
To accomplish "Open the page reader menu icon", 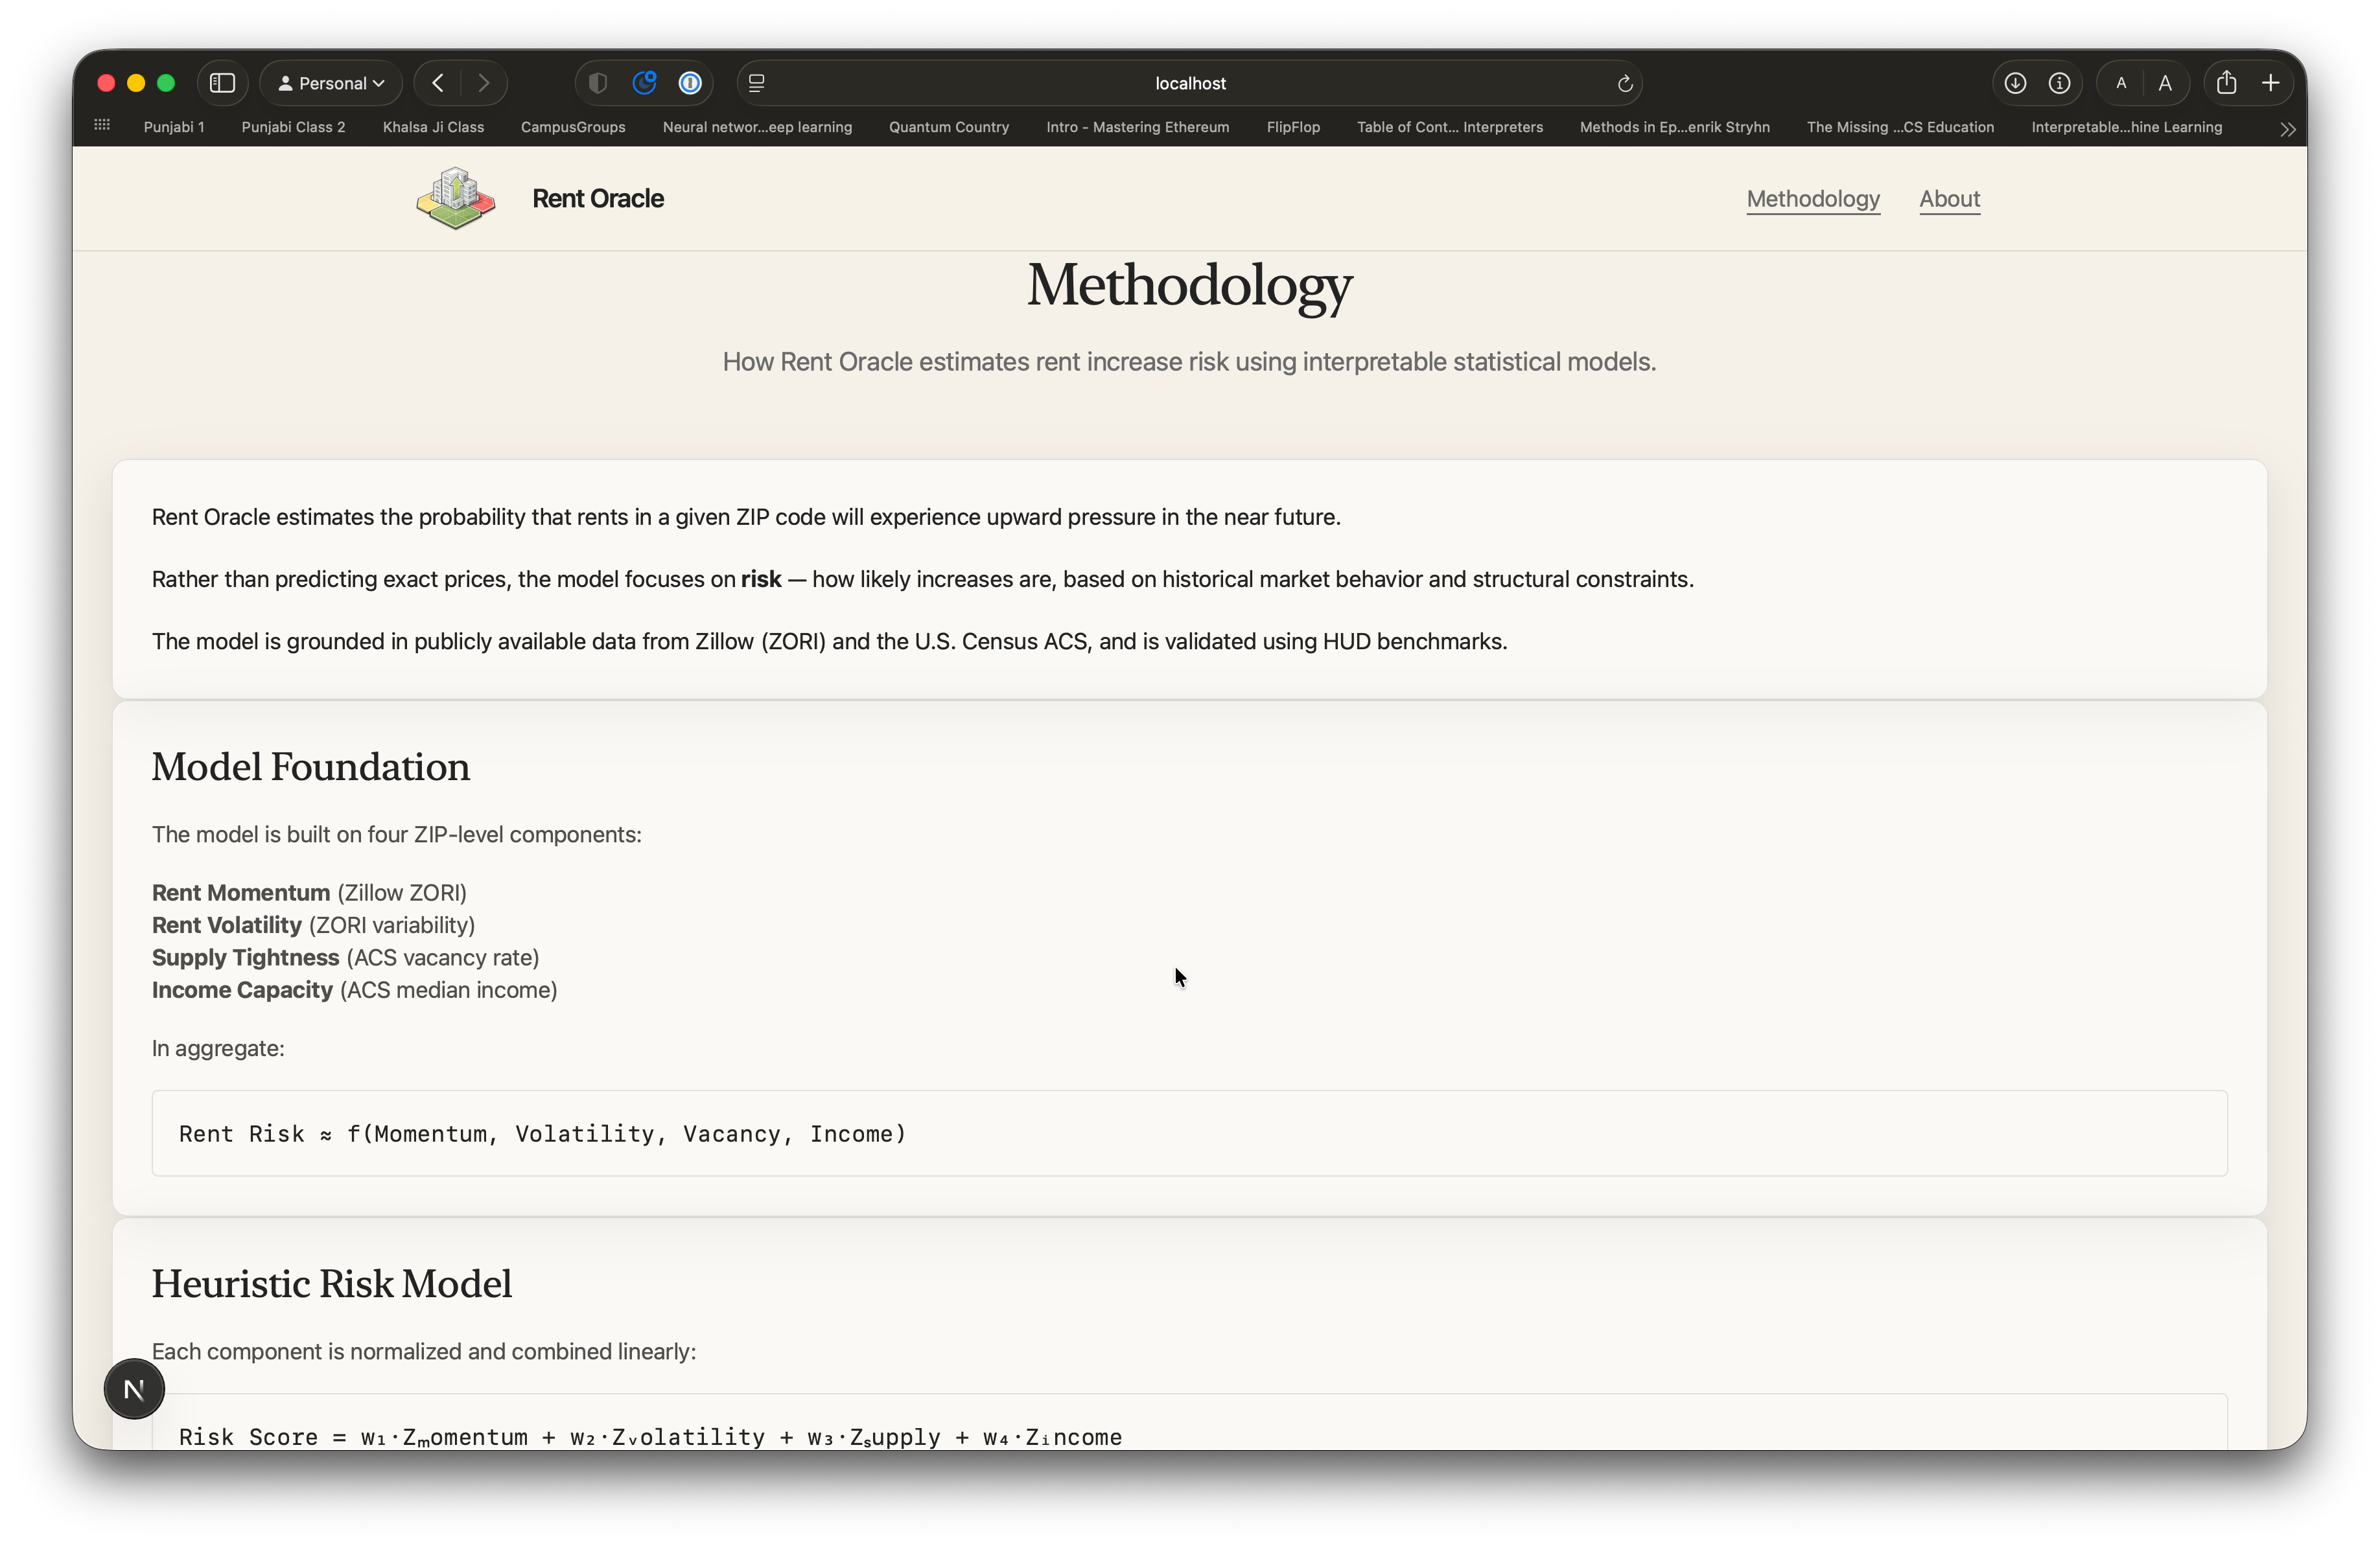I will pos(757,83).
